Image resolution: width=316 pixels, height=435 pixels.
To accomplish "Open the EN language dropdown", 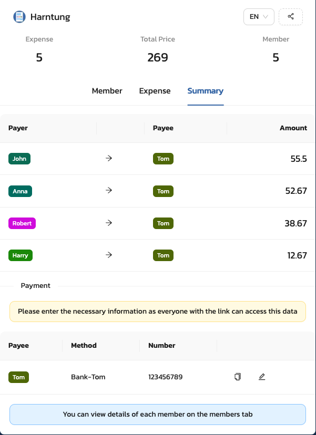I will coord(259,17).
